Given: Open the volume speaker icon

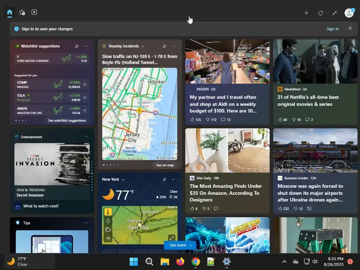Looking at the screenshot, I should 315,262.
